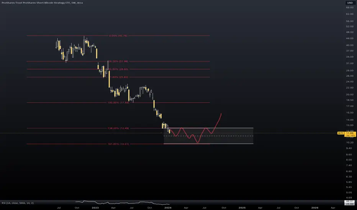Image resolution: width=357 pixels, height=210 pixels.
Task: Click the 62.00 price axis label
Action: pyautogui.click(x=350, y=14)
